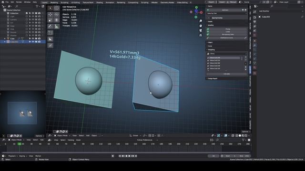
Task: Click the Blender logo menu icon
Action: 3,2
